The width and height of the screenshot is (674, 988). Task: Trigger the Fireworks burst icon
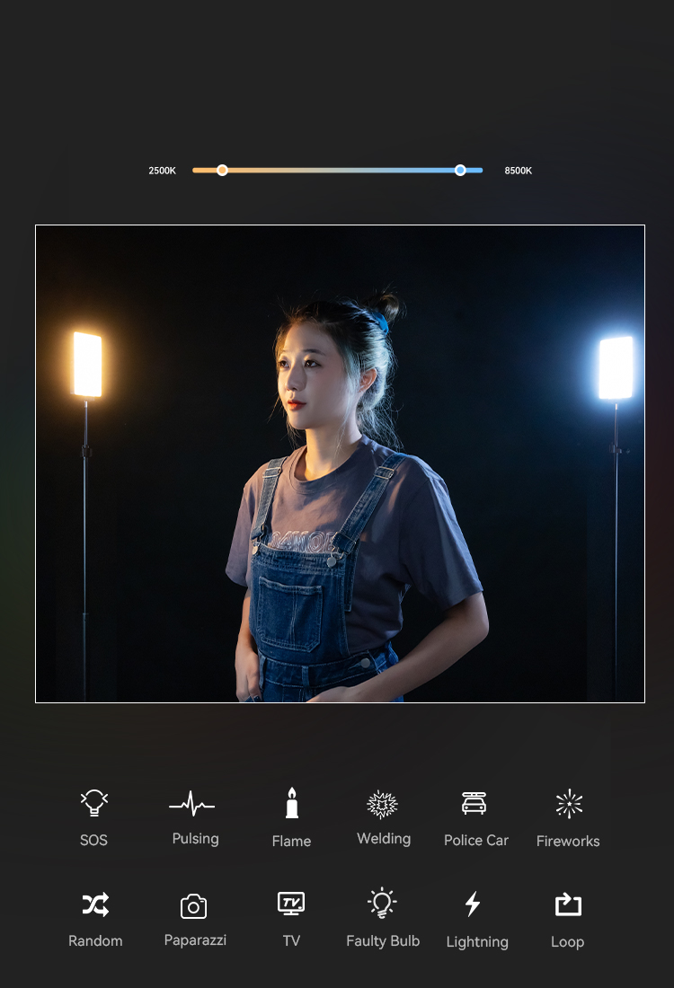pos(569,804)
